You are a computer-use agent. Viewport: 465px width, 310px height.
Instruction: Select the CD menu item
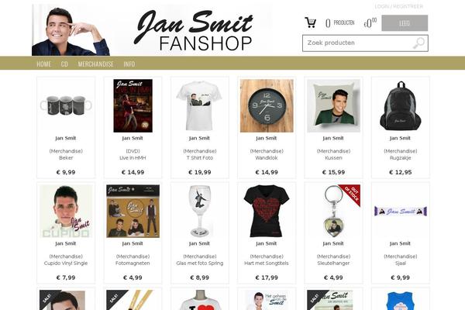64,64
